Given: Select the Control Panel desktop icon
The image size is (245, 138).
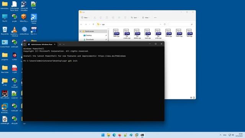Looking at the screenshot, I should (5, 43).
